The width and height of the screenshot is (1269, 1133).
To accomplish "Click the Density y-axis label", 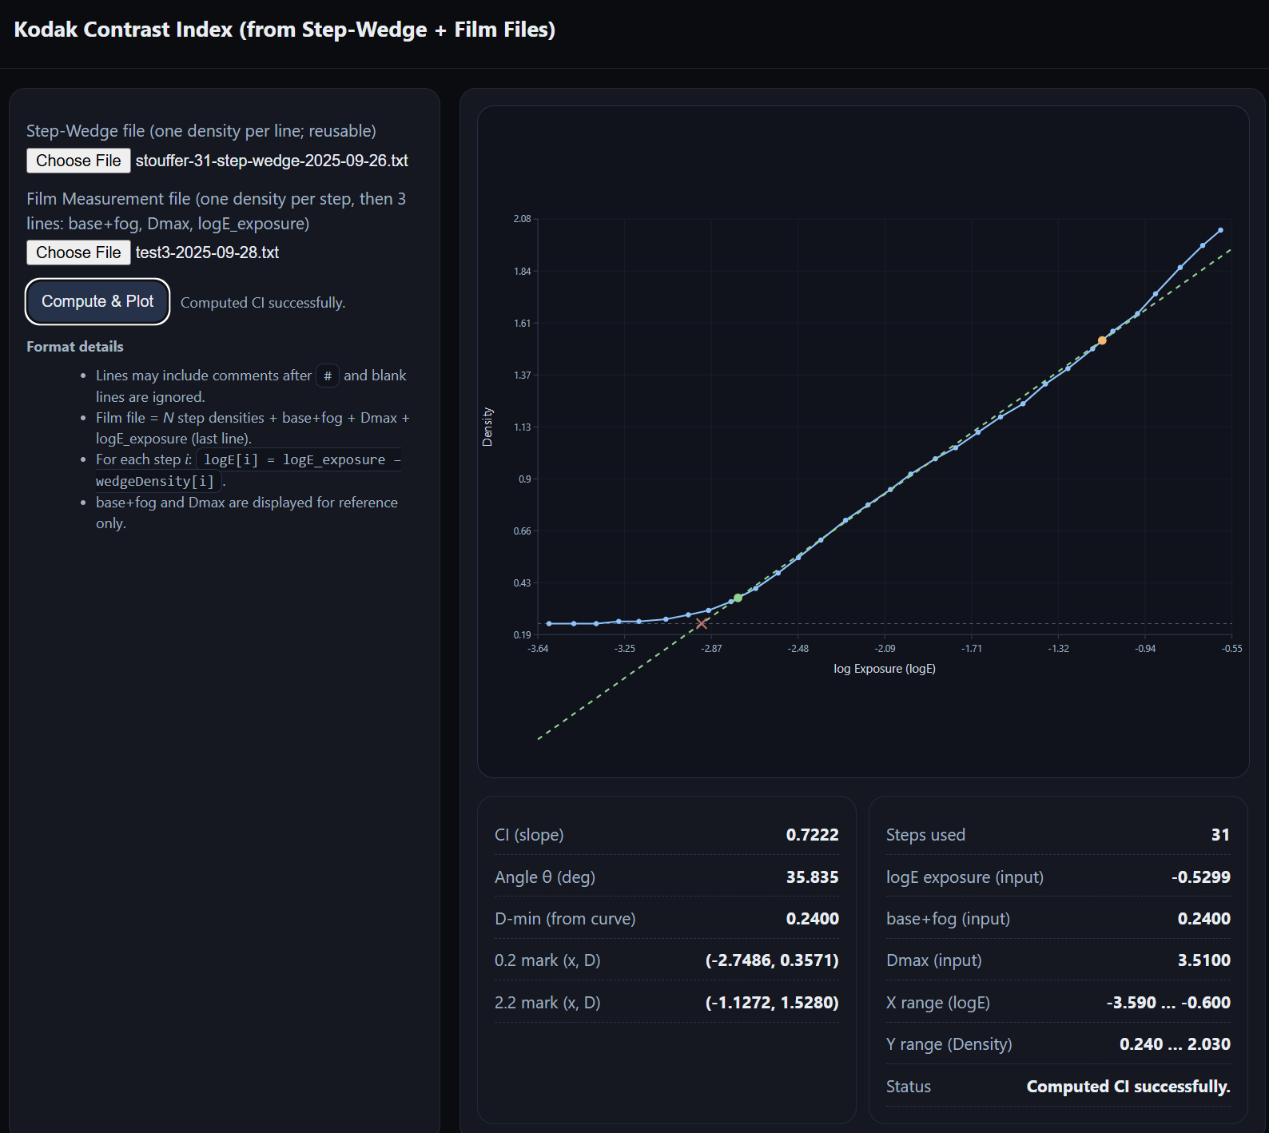I will pos(487,427).
